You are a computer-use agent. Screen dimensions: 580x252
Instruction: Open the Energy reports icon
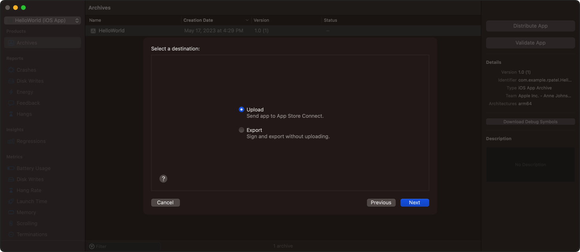[11, 92]
